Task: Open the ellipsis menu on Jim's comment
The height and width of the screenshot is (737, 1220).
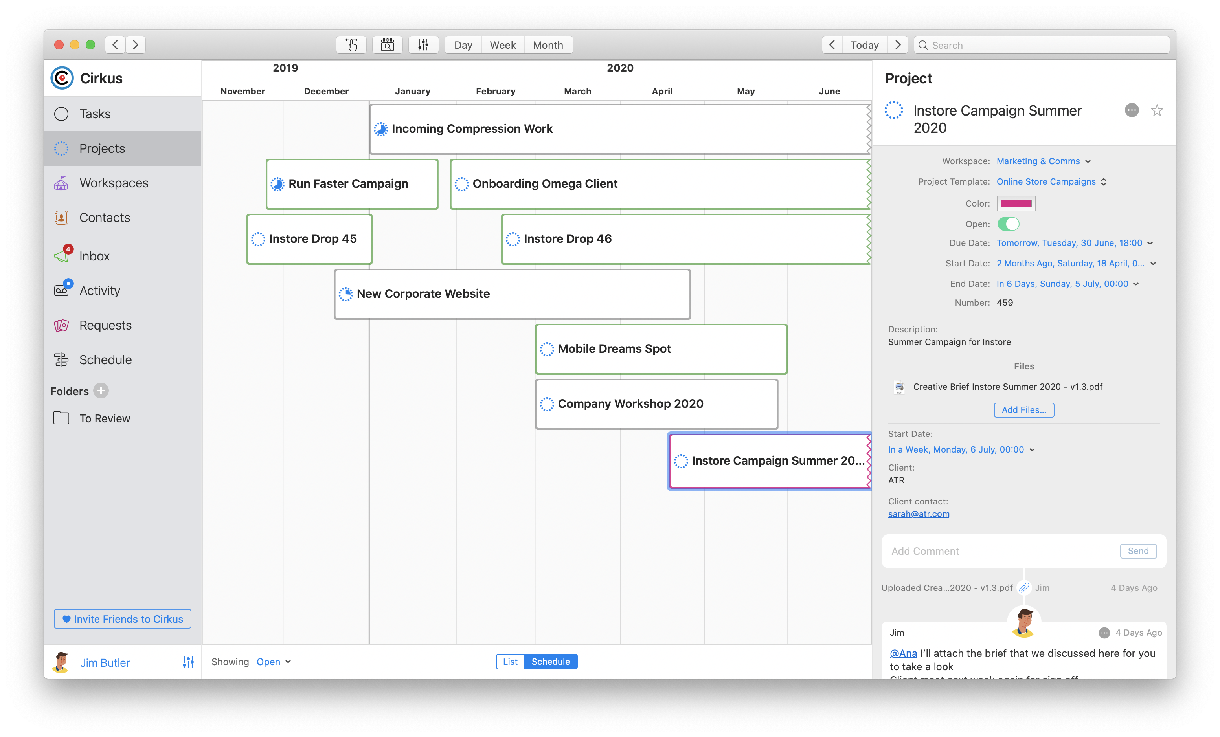Action: pyautogui.click(x=1104, y=632)
